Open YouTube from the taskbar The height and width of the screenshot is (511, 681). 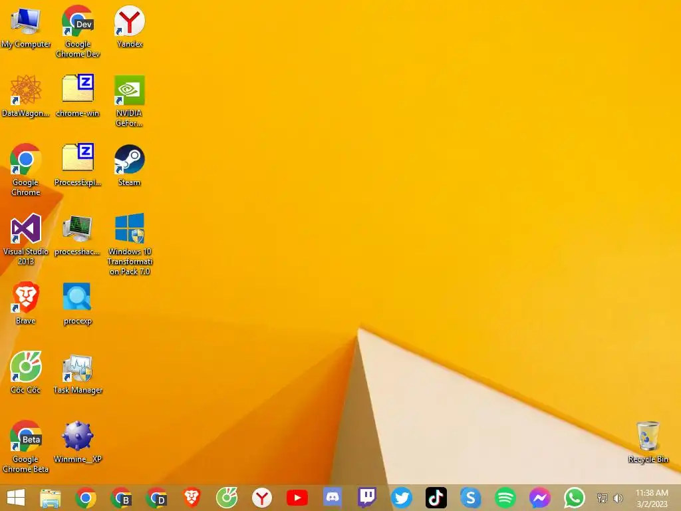pyautogui.click(x=297, y=498)
